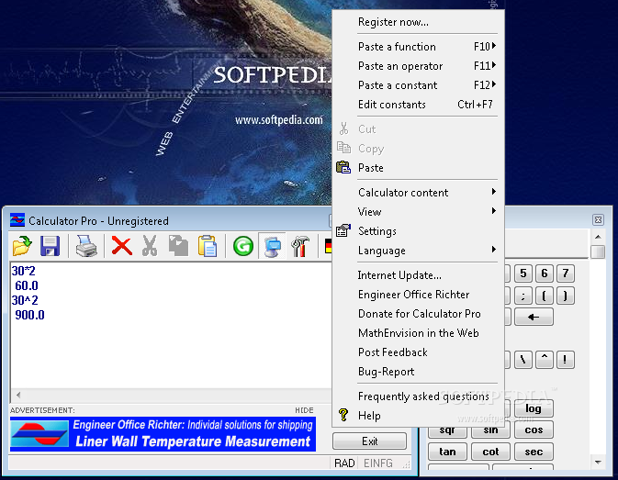
Task: Expand Calculator content submenu arrow
Action: point(493,192)
